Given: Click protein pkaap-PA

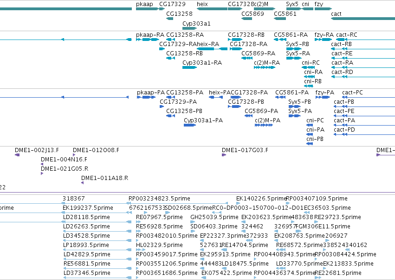Looking at the screenshot, I should pos(151,93).
